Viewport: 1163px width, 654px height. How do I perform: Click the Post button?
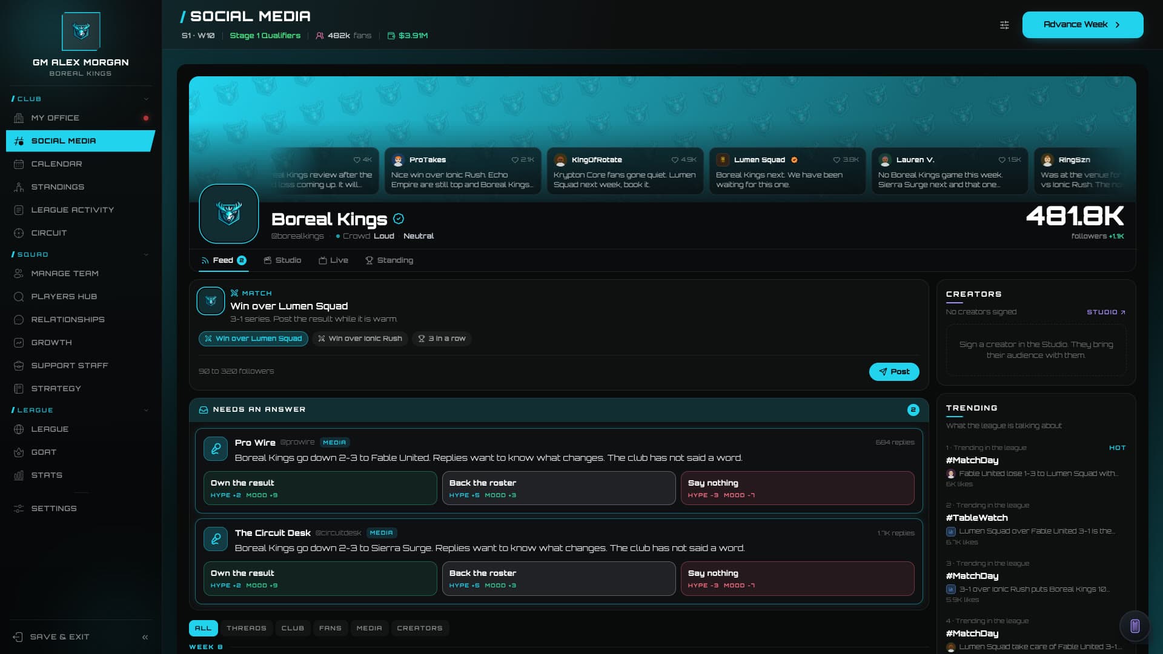894,372
